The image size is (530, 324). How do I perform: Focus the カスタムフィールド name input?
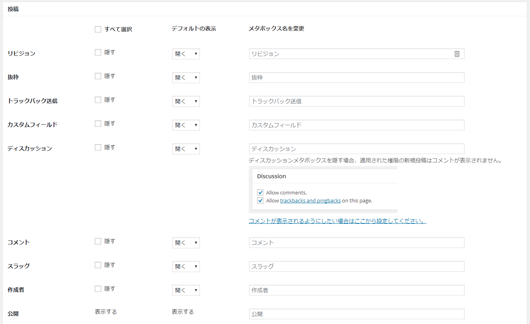coord(356,125)
